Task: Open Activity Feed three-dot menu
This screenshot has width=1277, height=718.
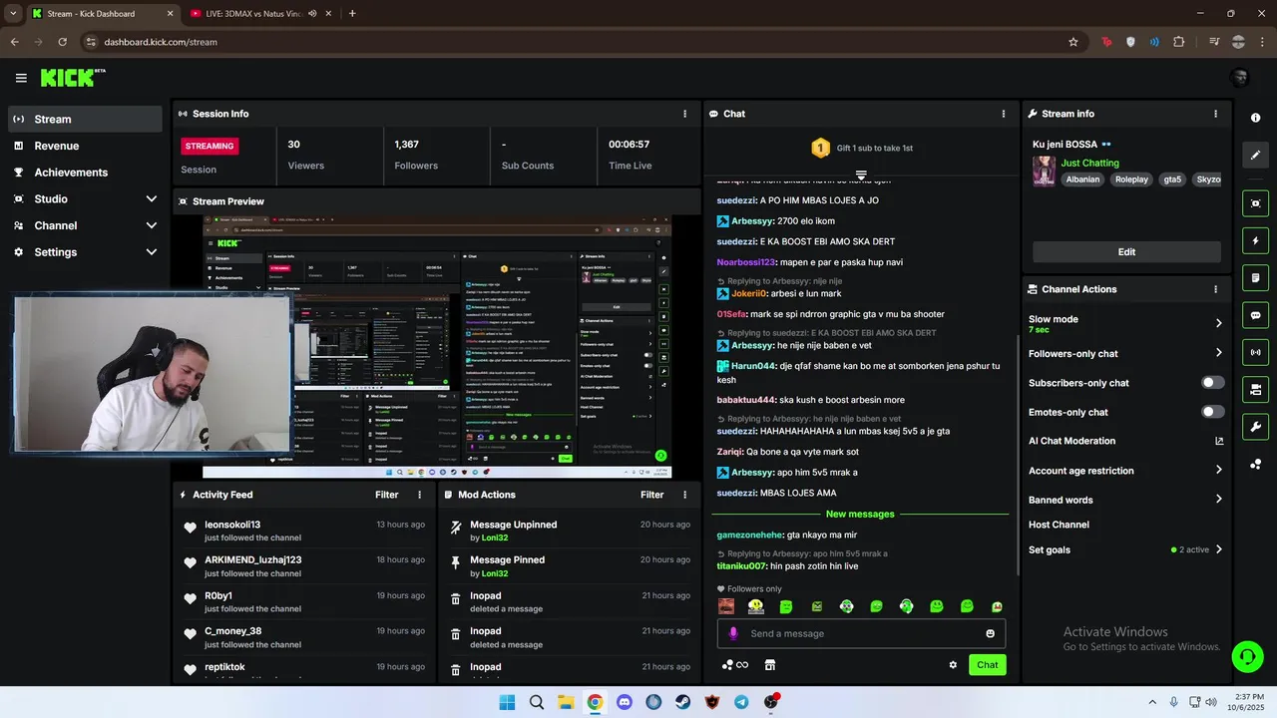Action: pos(419,495)
